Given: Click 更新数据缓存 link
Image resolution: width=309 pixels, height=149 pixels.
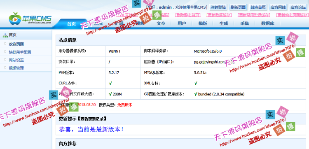Looking at the screenshot, I should pyautogui.click(x=219, y=15).
